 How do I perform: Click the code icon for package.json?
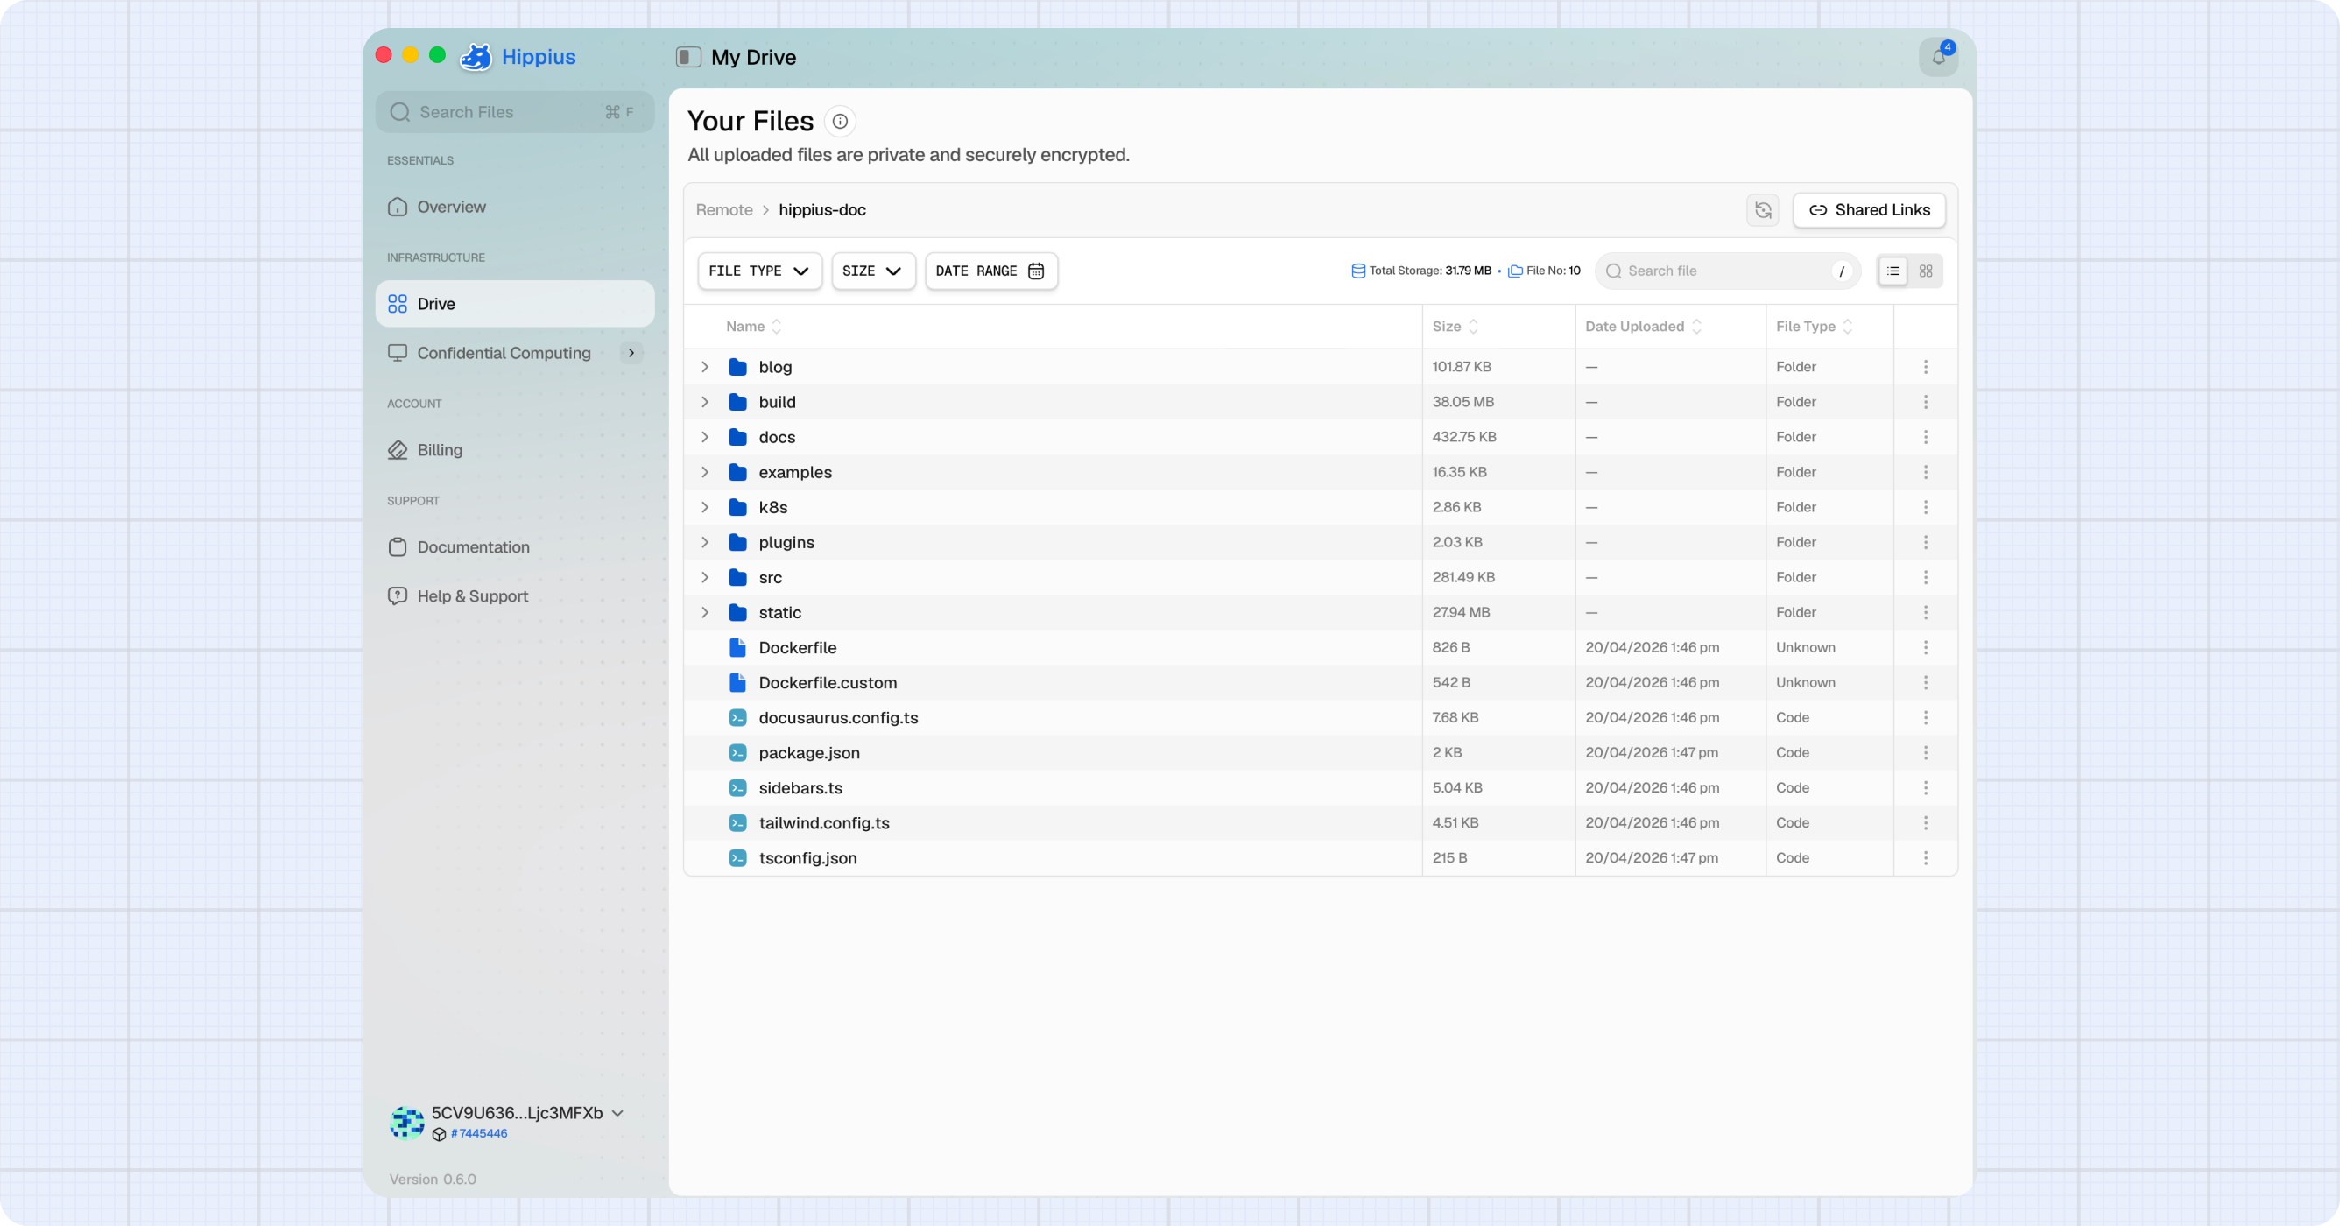click(x=737, y=753)
